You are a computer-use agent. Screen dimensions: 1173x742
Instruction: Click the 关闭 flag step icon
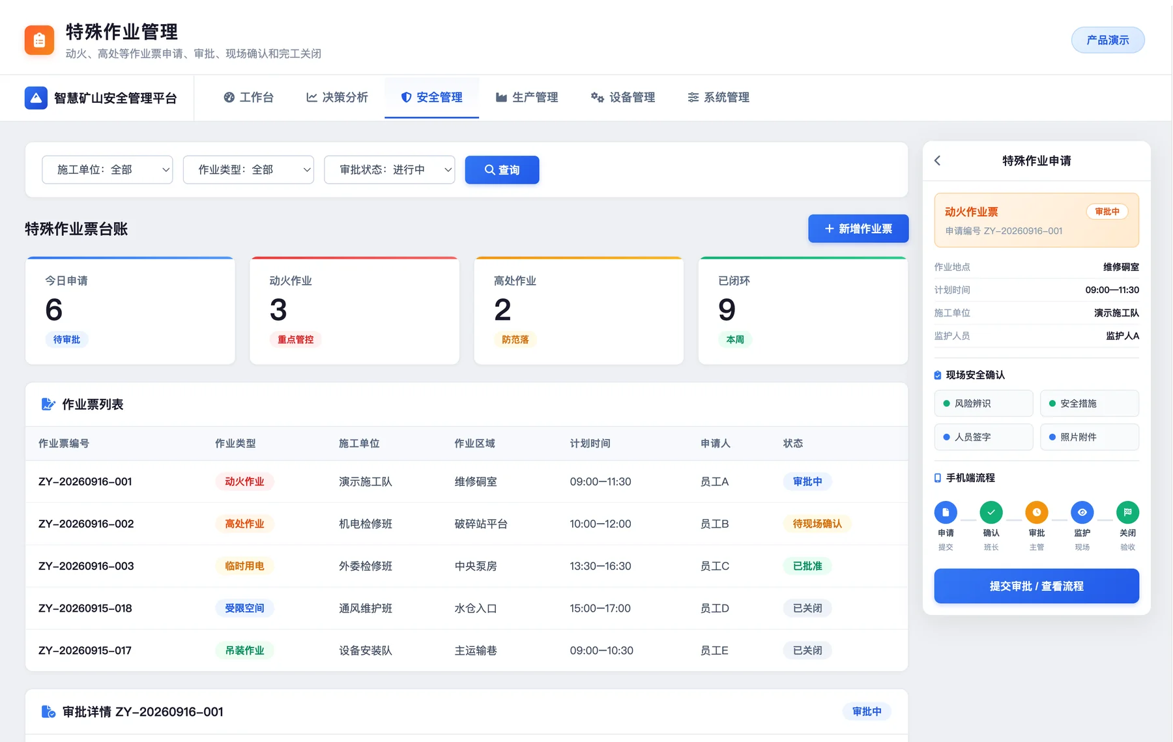pos(1128,512)
